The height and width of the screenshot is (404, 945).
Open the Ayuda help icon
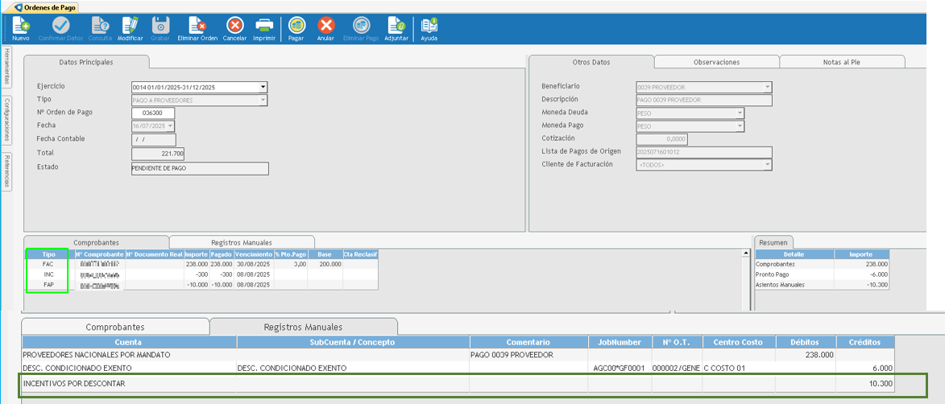click(429, 26)
